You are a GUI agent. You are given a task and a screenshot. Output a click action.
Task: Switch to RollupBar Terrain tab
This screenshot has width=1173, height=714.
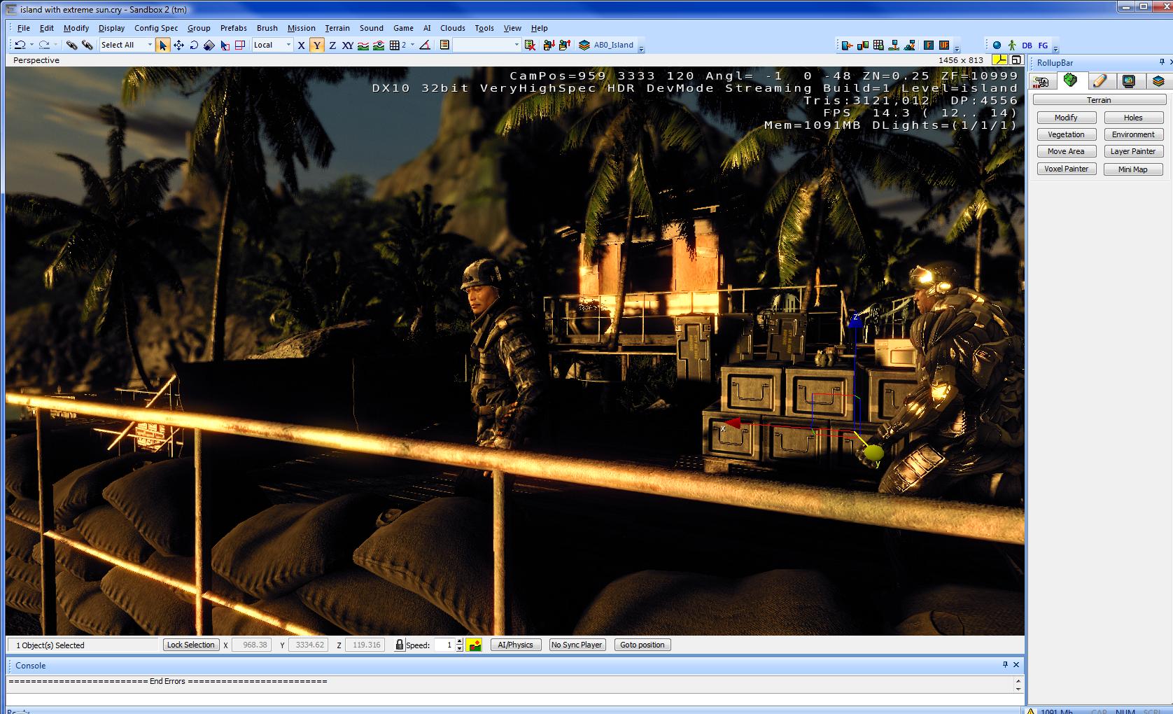(1071, 80)
